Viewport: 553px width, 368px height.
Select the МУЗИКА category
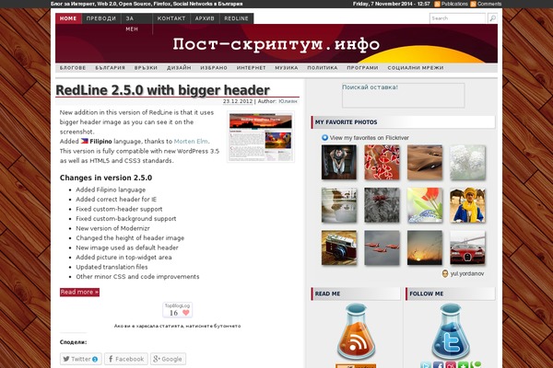pos(287,67)
